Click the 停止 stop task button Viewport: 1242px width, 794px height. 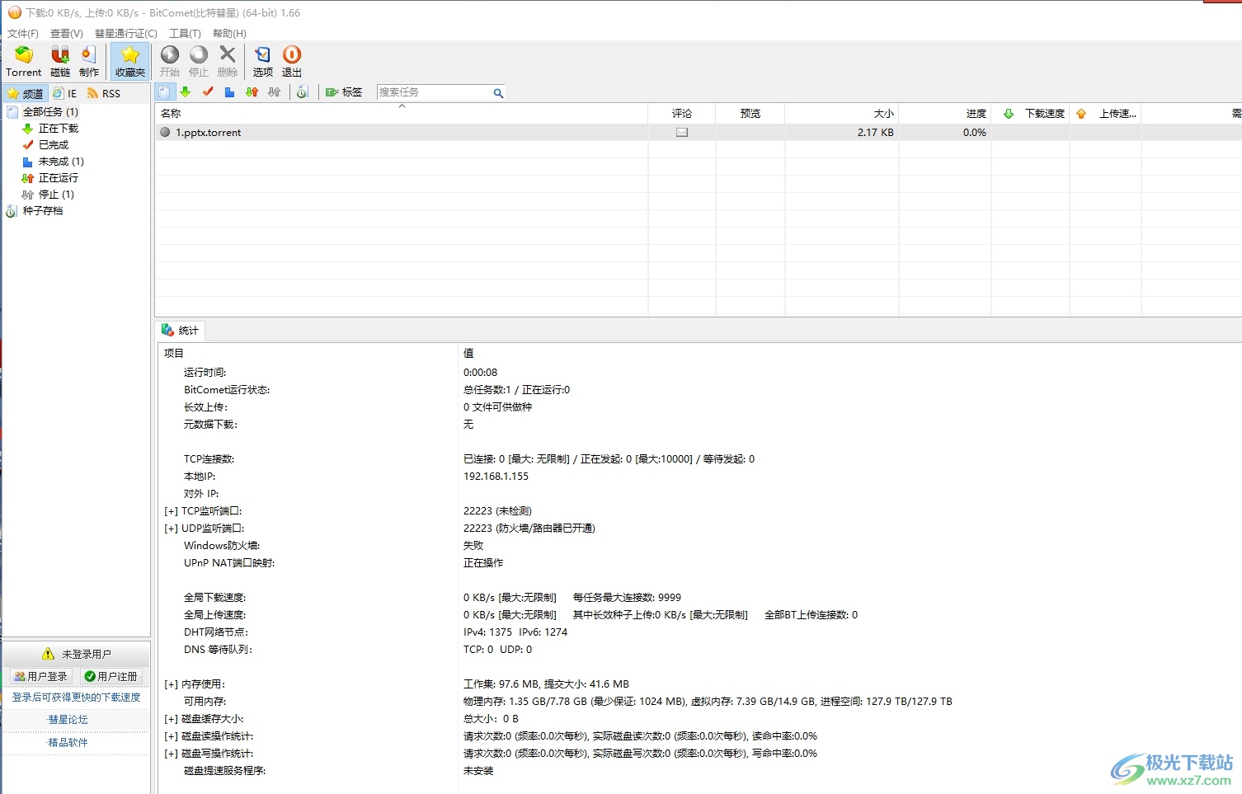(199, 62)
